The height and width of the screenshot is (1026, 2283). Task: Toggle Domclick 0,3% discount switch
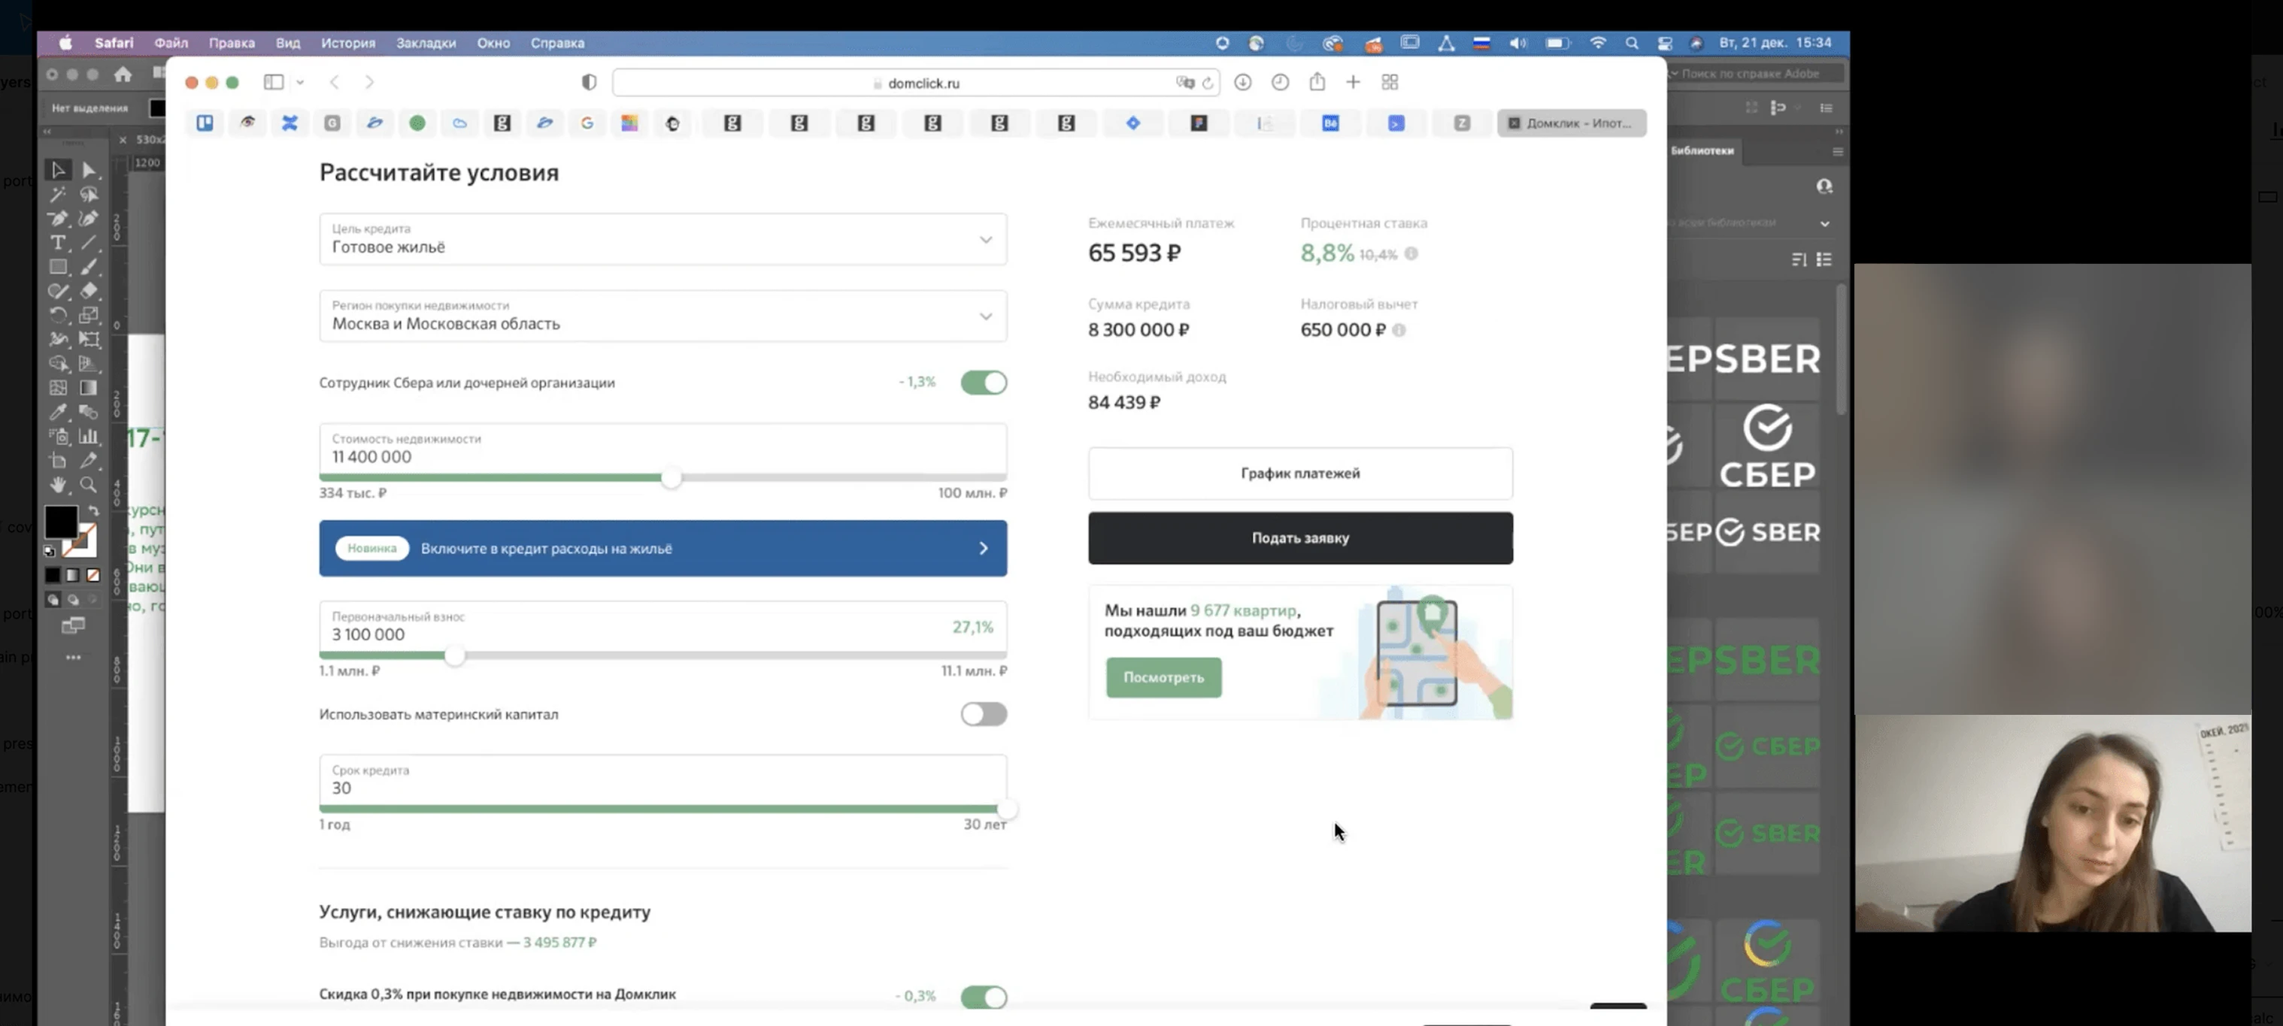point(984,997)
